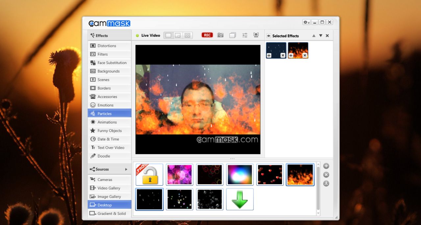The image size is (421, 225).
Task: Apply the bubbles particle effect
Action: [210, 199]
